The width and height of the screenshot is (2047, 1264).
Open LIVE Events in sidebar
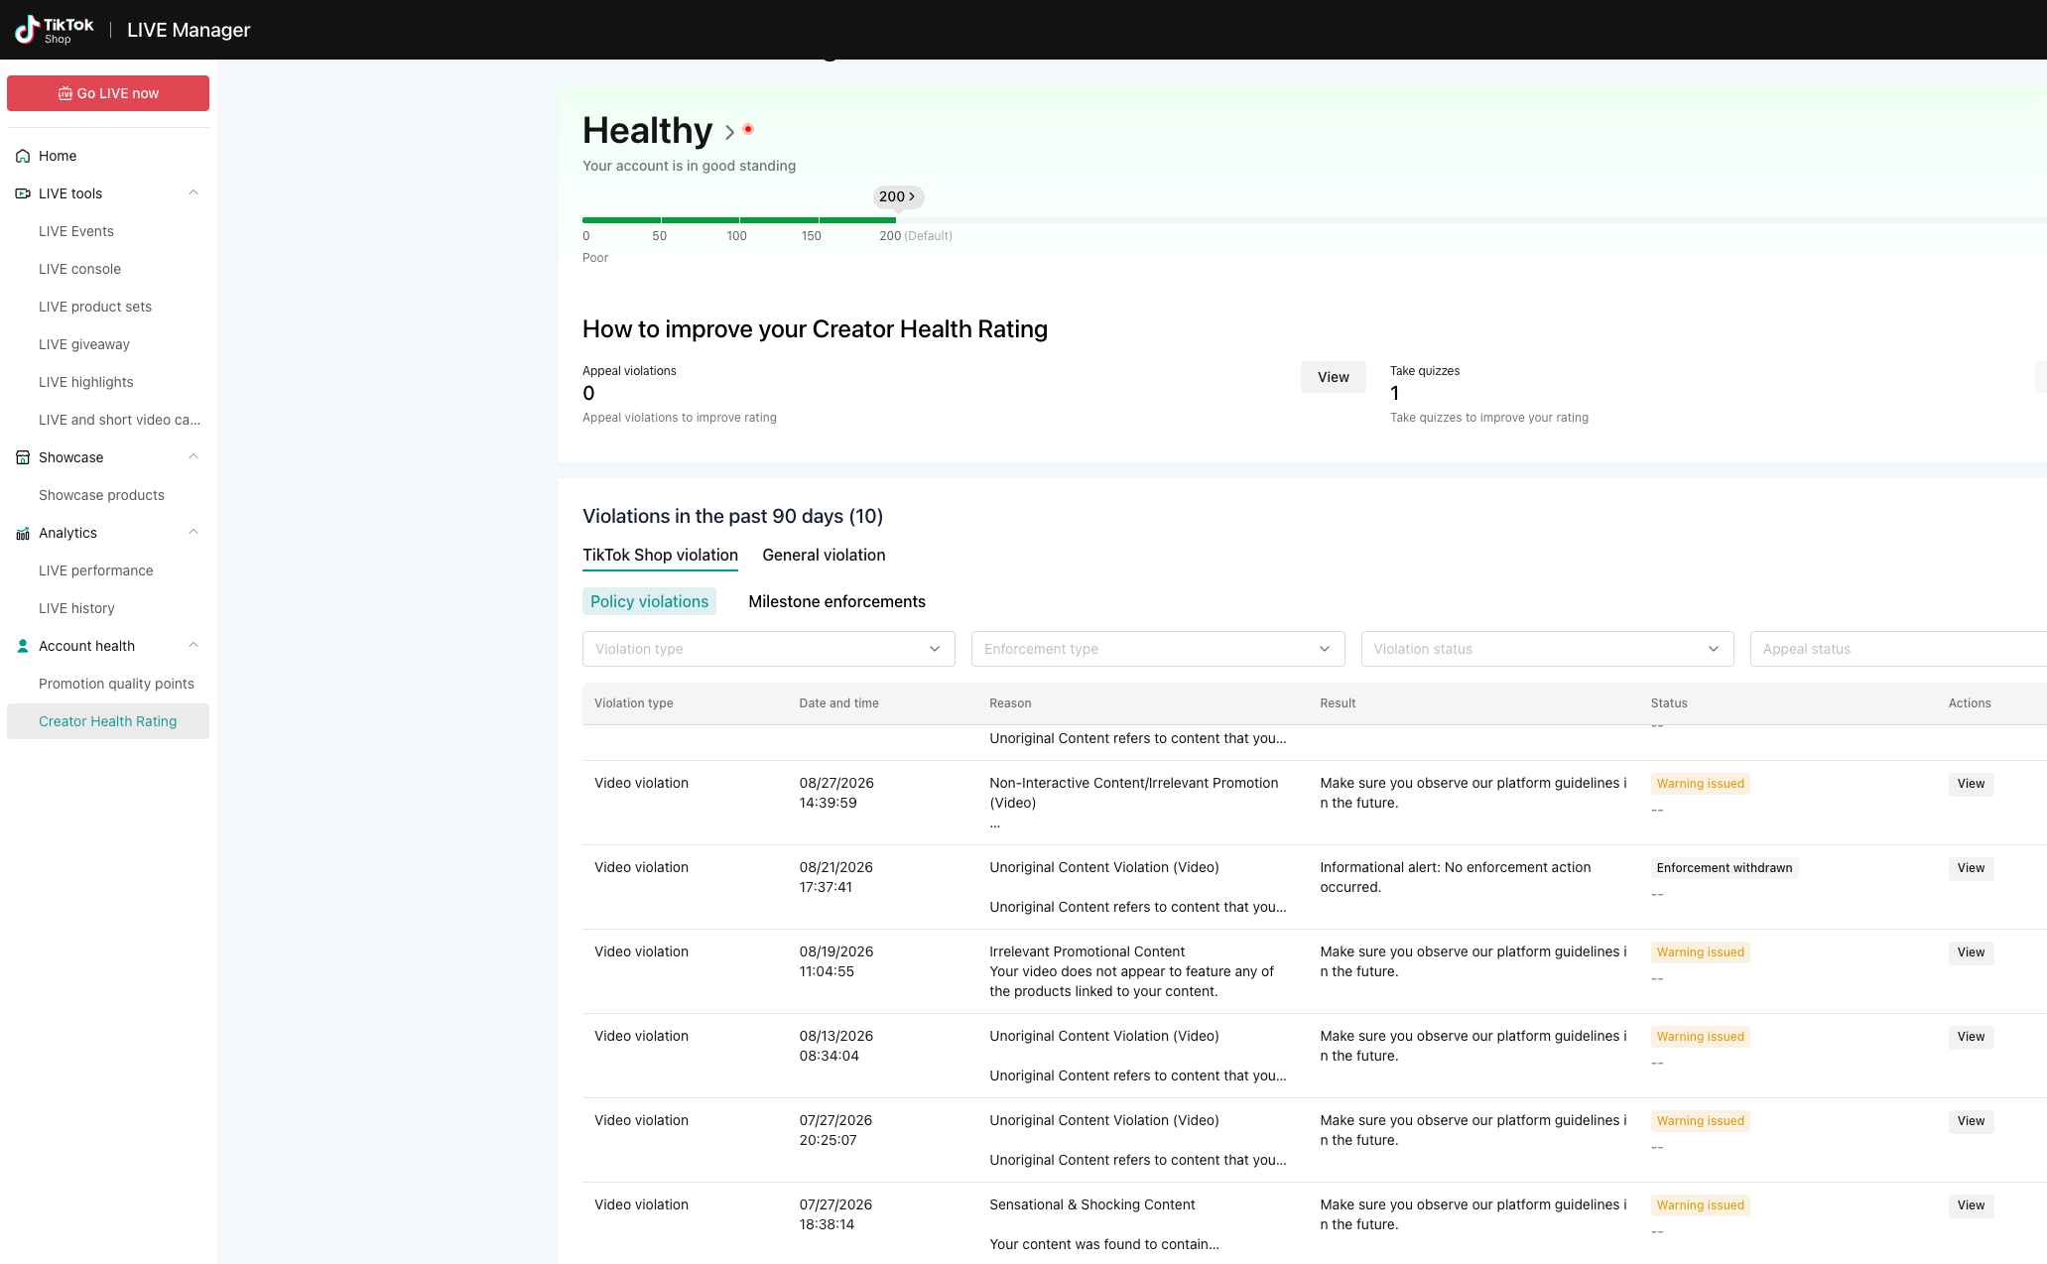click(x=76, y=231)
